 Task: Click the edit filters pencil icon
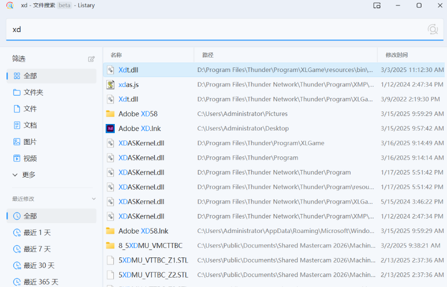(91, 59)
